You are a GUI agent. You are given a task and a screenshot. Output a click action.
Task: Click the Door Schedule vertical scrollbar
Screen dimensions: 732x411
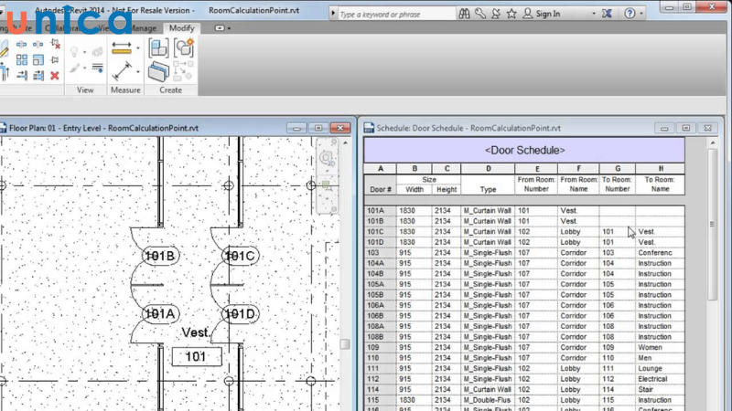pyautogui.click(x=713, y=226)
